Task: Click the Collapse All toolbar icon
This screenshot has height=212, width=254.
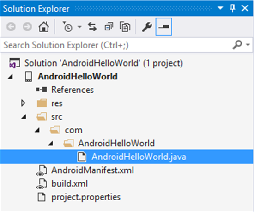Action: click(109, 27)
